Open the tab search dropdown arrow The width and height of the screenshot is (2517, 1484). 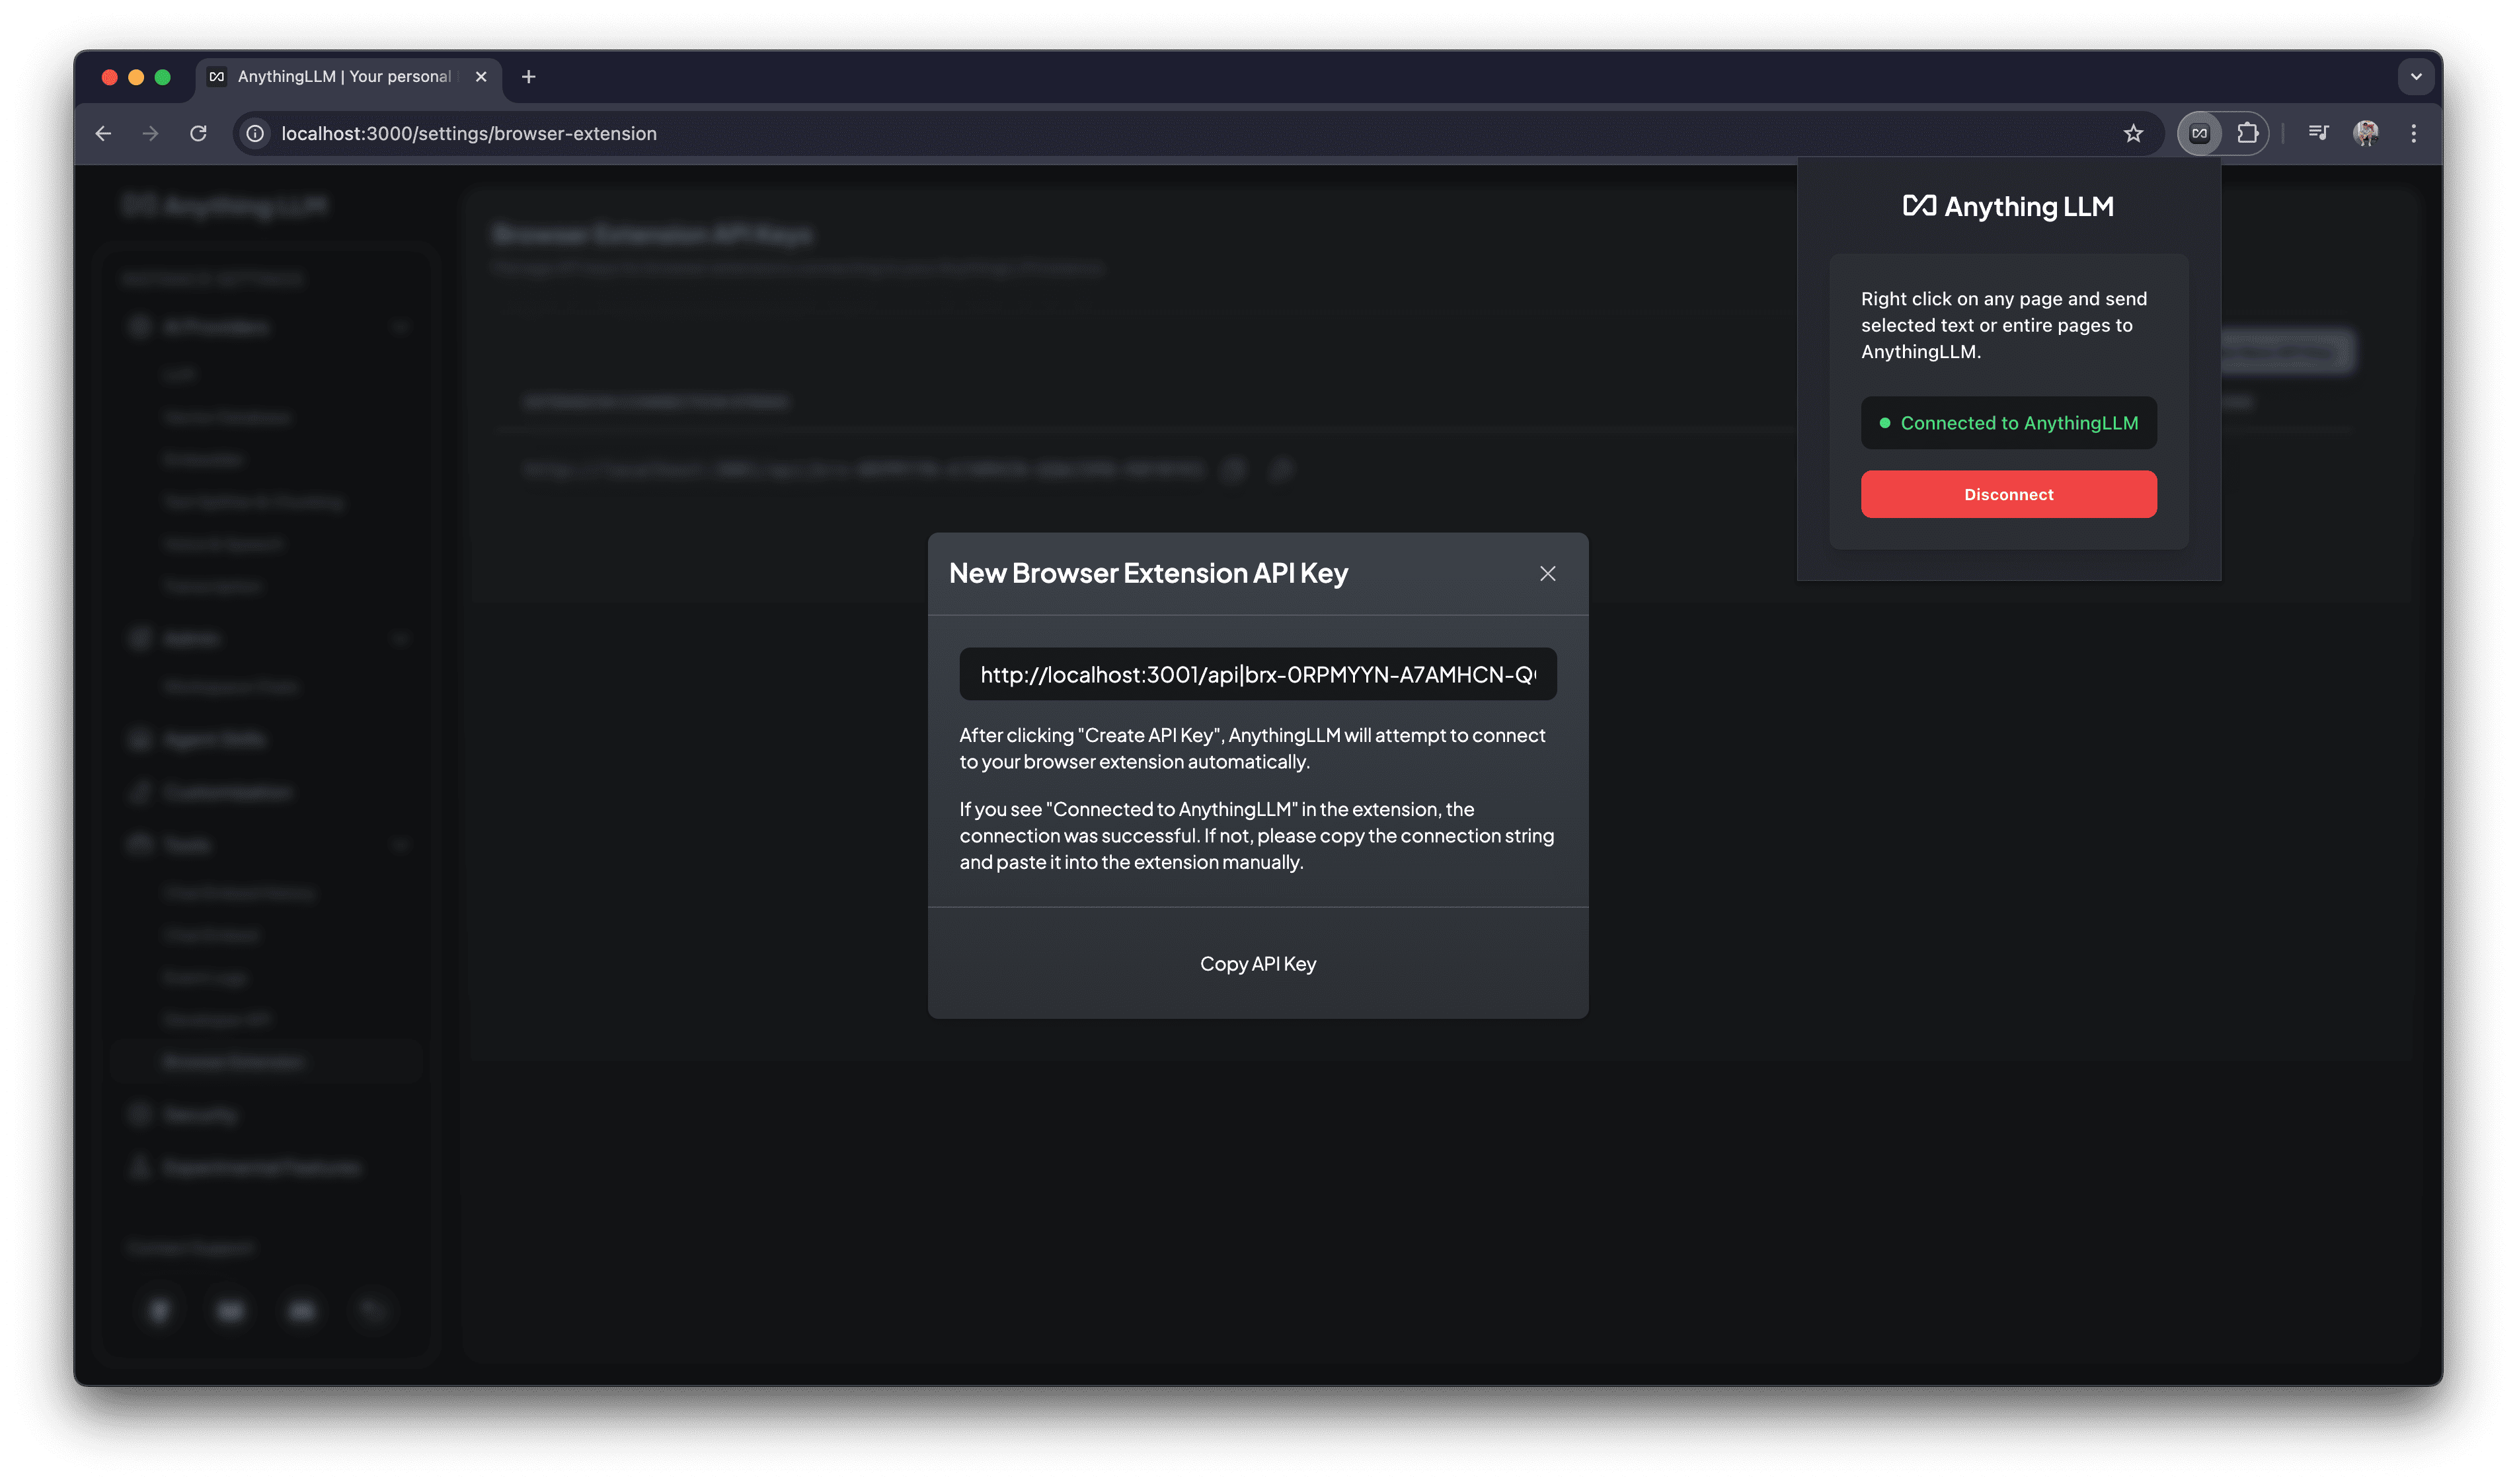2415,76
